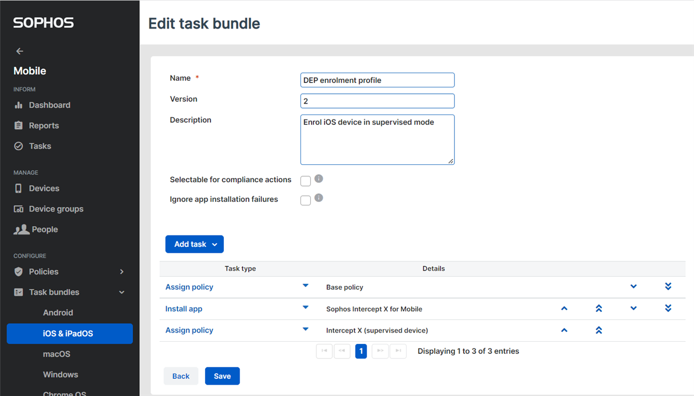Go to previous page of entries
694x396 pixels.
click(342, 351)
